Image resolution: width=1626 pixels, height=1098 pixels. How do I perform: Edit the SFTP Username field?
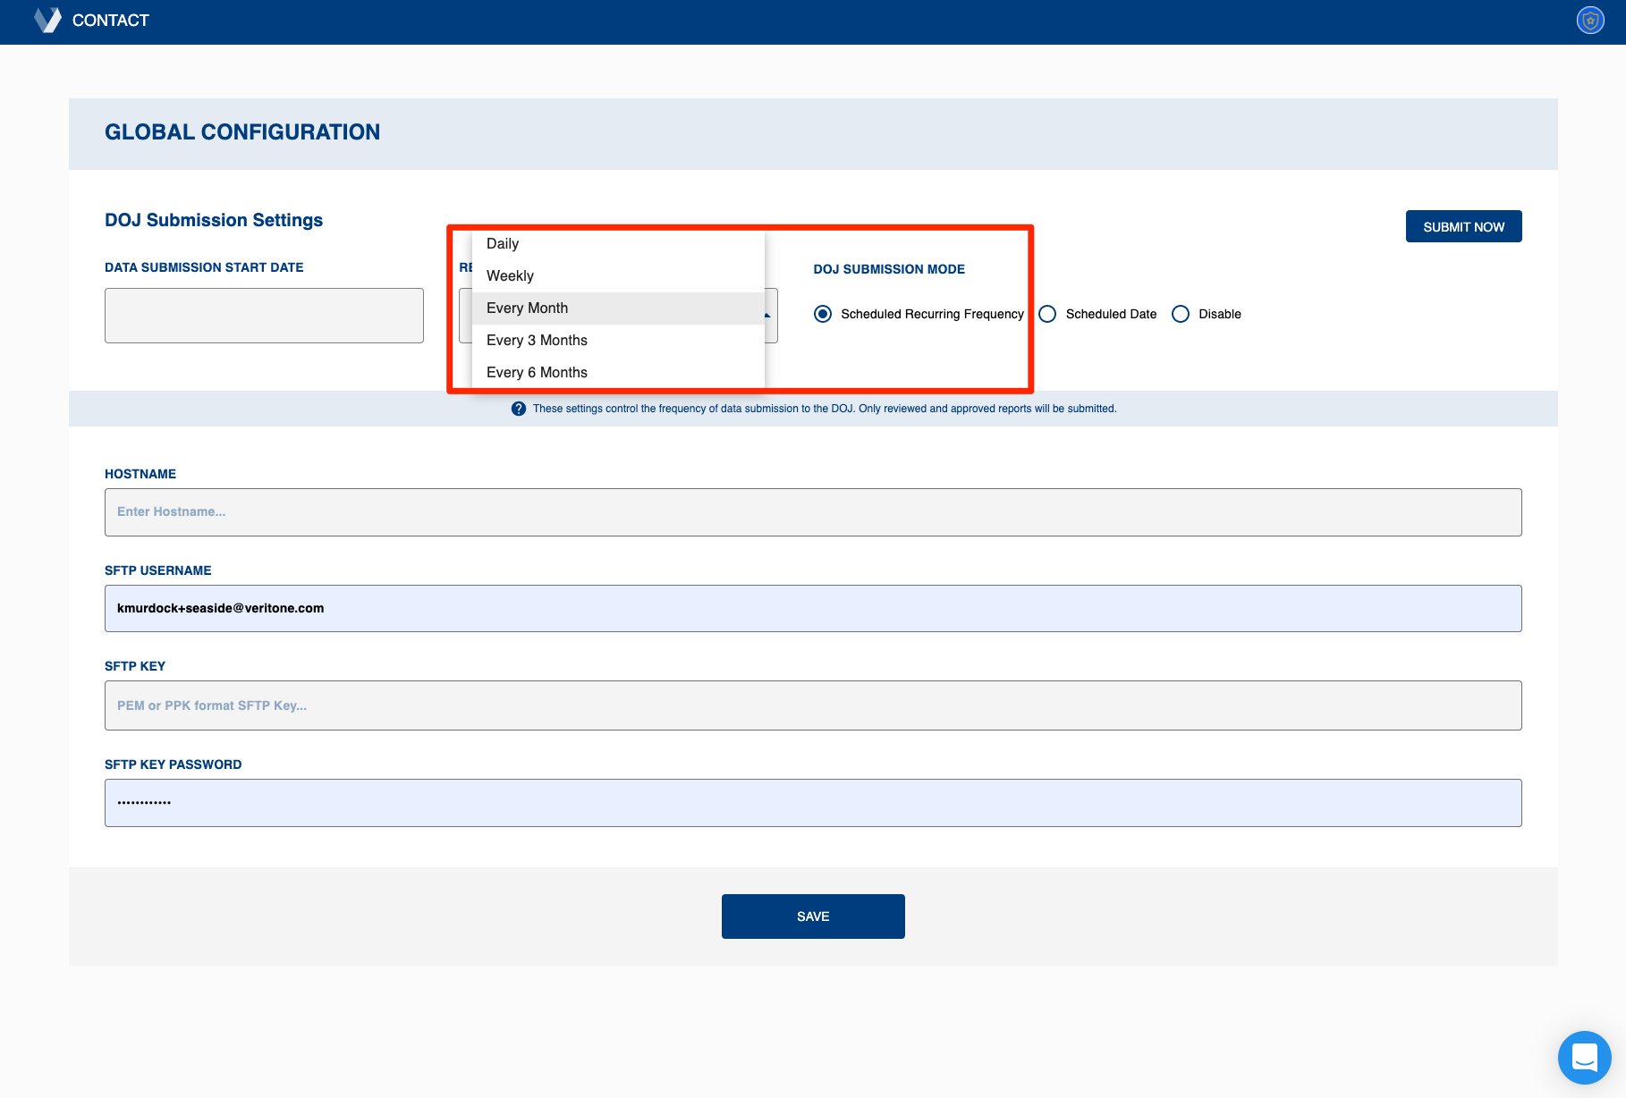tap(812, 609)
